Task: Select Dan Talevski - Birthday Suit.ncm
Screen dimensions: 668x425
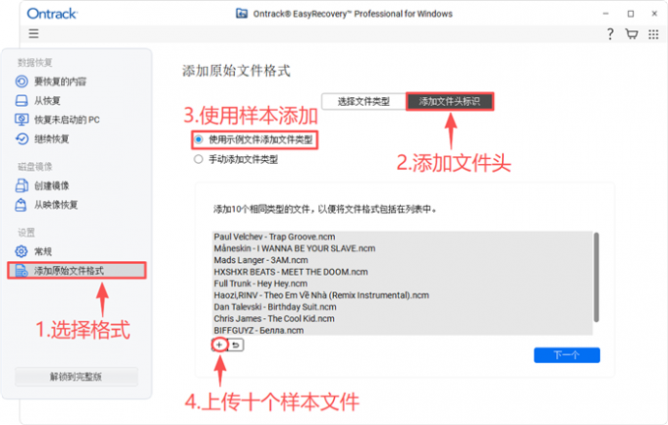Action: [x=275, y=306]
